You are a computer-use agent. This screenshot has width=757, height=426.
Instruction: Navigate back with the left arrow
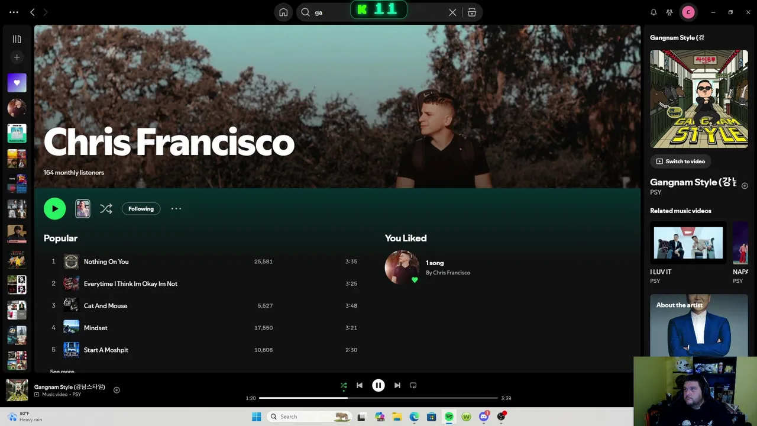point(33,12)
